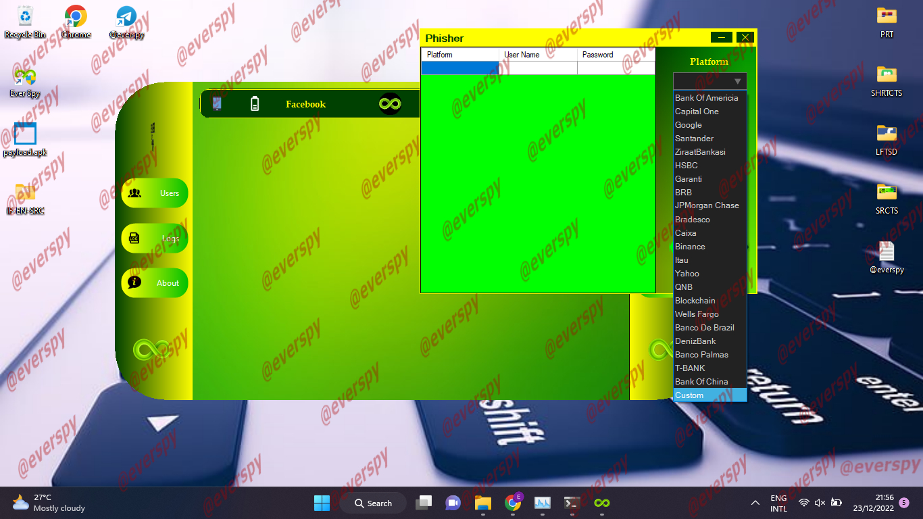Open the terminal app on the taskbar
Screen dimensions: 923x519
pos(572,503)
